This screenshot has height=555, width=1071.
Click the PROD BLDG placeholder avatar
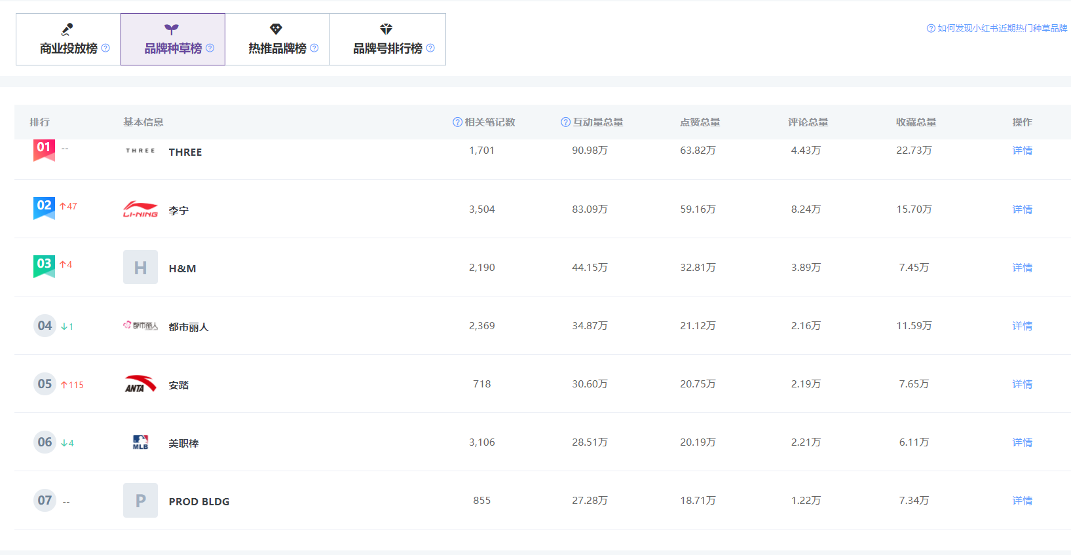pyautogui.click(x=140, y=500)
